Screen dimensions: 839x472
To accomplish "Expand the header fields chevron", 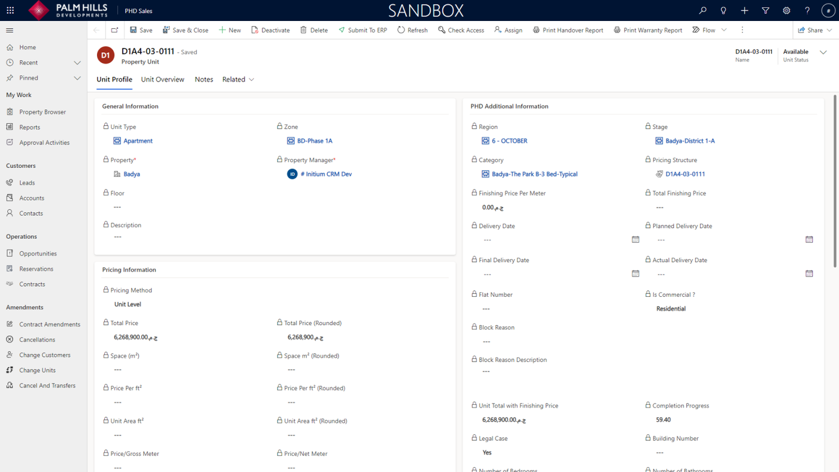I will 823,53.
